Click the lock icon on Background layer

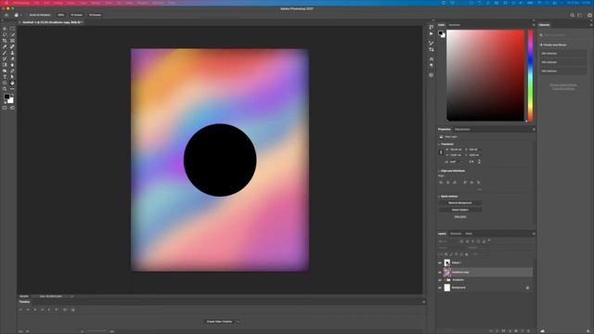[528, 288]
